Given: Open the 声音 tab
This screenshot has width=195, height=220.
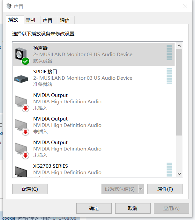Looking at the screenshot, I should 49,20.
